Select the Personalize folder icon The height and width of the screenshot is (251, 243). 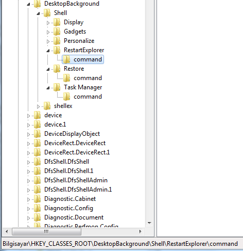[x=57, y=41]
